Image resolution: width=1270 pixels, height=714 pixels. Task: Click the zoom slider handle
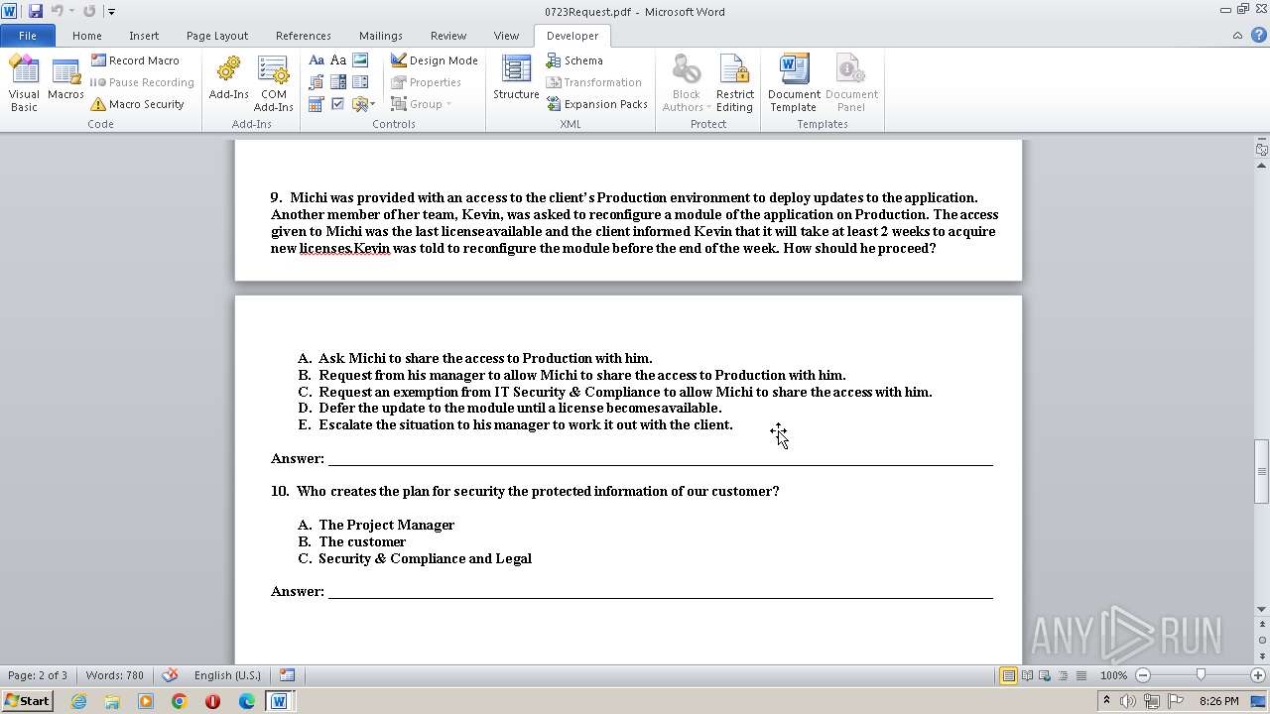[x=1201, y=675]
